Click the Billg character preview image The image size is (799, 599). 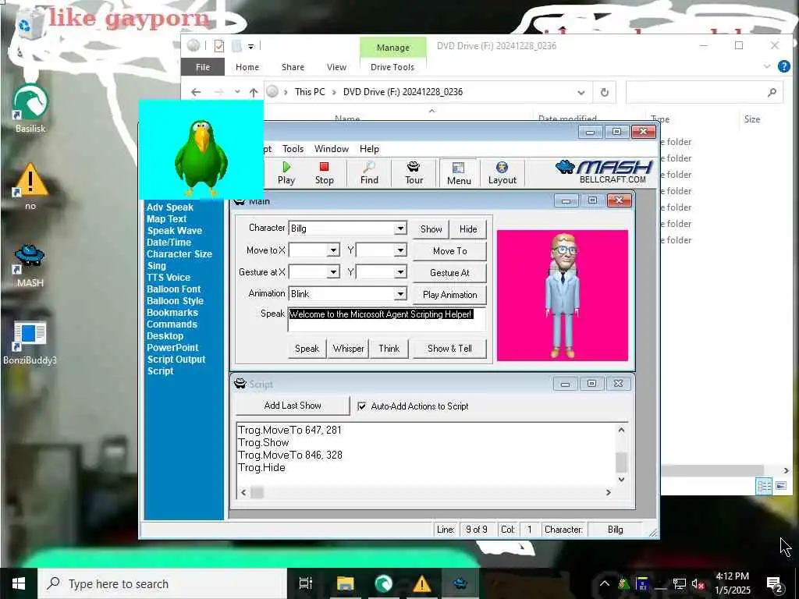(x=562, y=296)
